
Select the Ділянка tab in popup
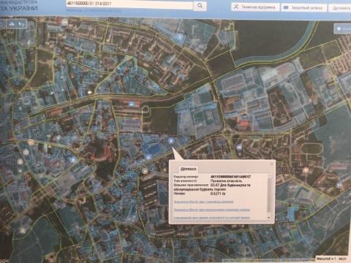pyautogui.click(x=189, y=169)
